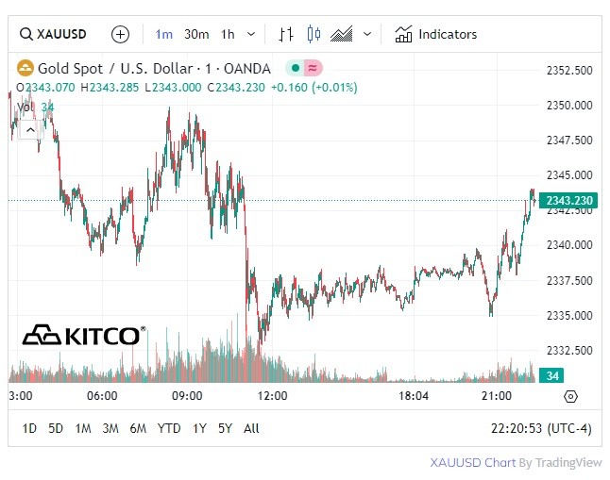Click the 09:00 time axis label
610x480 pixels.
point(187,396)
